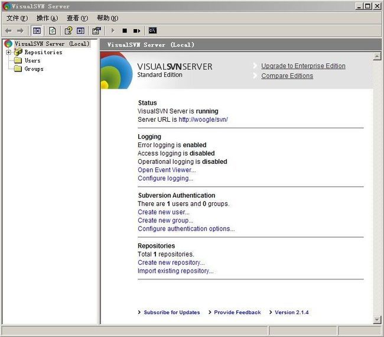Click the 'Status' section heading
This screenshot has height=337, width=384.
pyautogui.click(x=148, y=103)
